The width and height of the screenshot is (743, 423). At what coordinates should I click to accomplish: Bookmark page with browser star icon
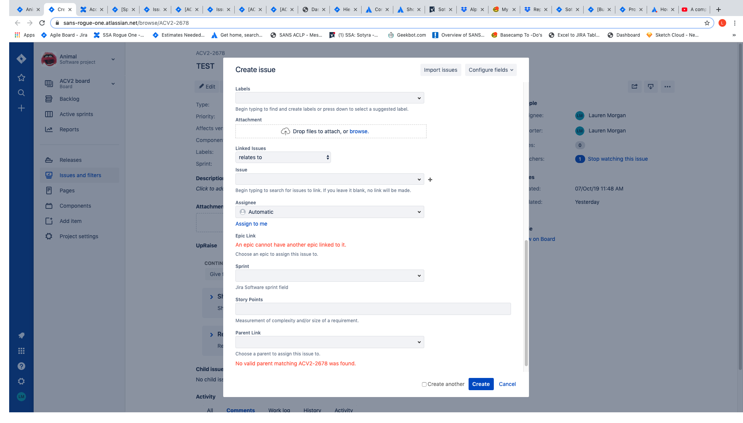tap(707, 23)
